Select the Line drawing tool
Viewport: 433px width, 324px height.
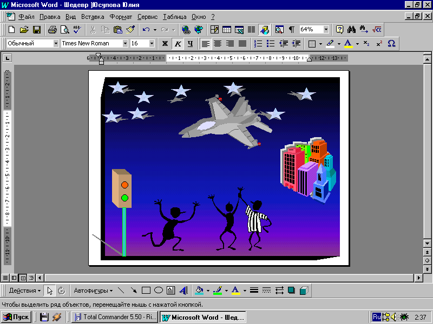pyautogui.click(x=121, y=291)
